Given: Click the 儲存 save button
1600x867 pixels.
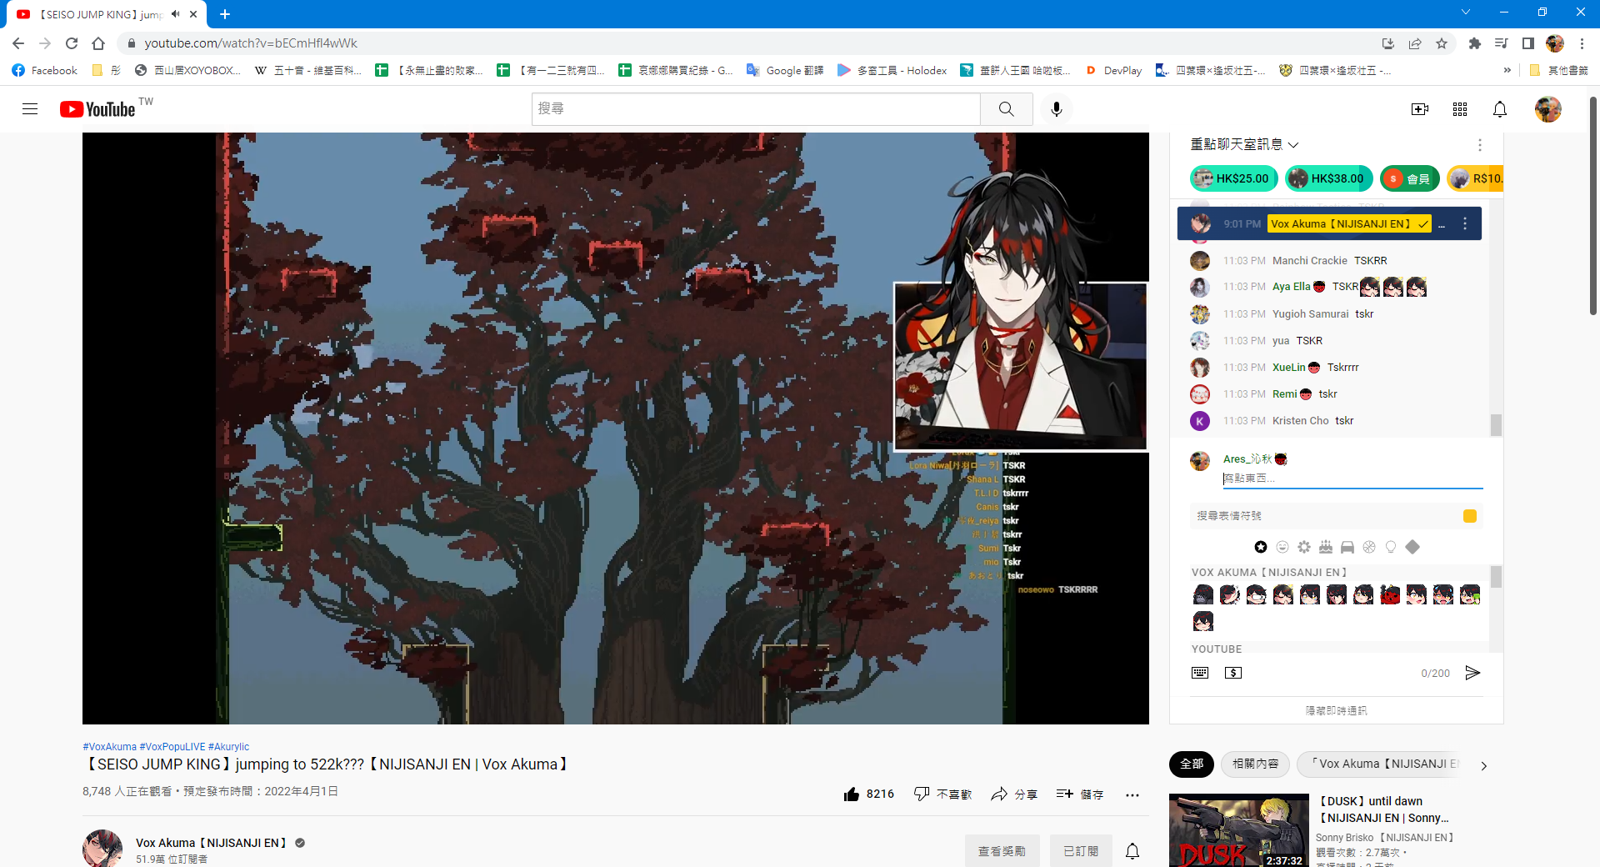Looking at the screenshot, I should [1080, 794].
